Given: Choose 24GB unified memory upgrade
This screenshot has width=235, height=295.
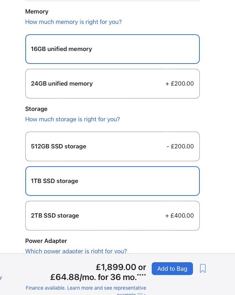Looking at the screenshot, I should [x=112, y=84].
